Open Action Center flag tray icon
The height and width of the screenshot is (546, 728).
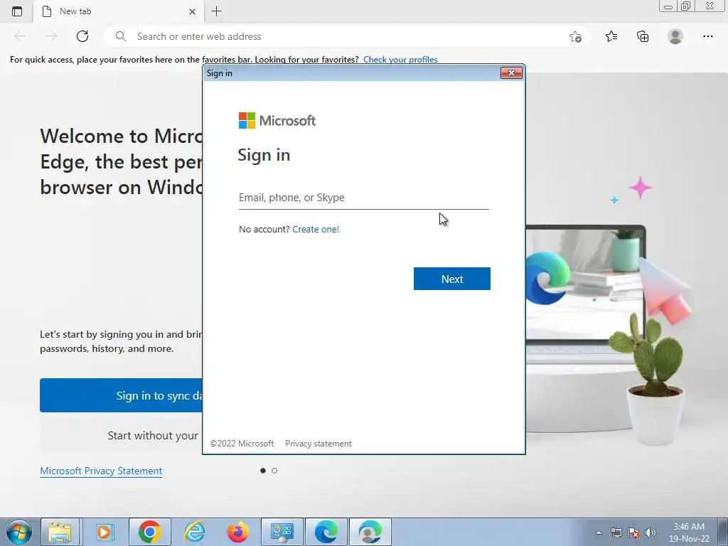pos(633,532)
